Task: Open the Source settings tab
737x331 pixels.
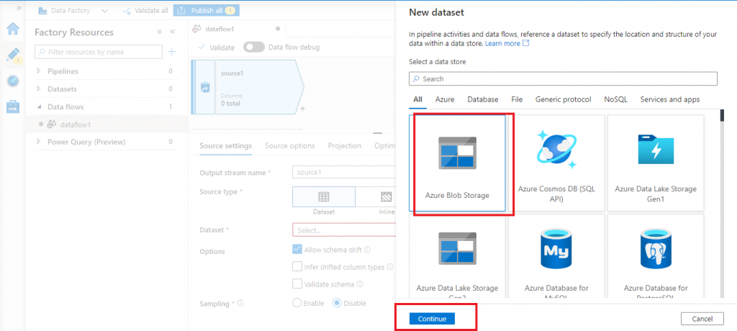Action: (x=225, y=146)
